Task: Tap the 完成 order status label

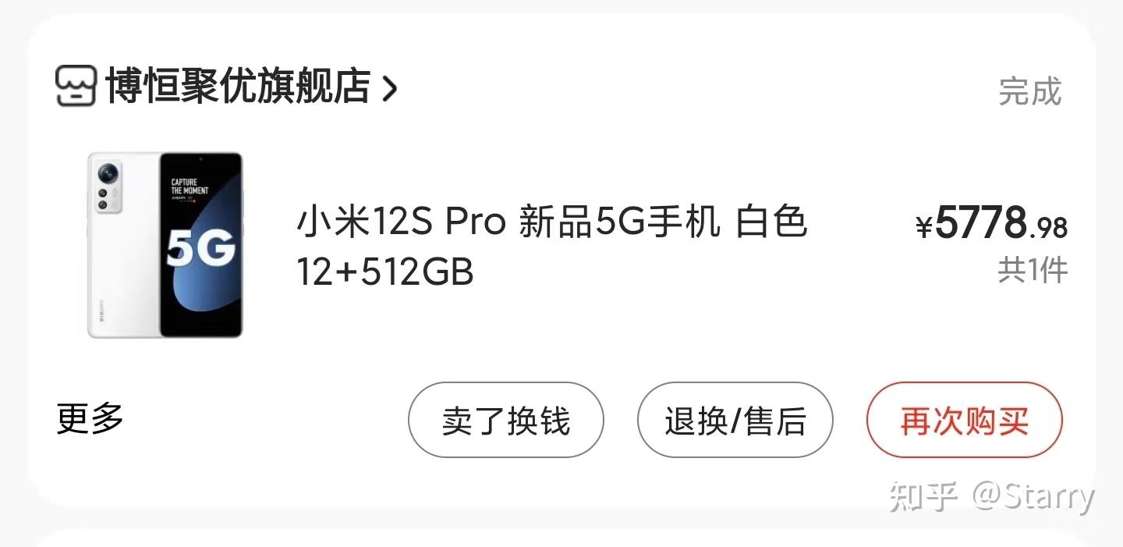Action: (x=1030, y=91)
